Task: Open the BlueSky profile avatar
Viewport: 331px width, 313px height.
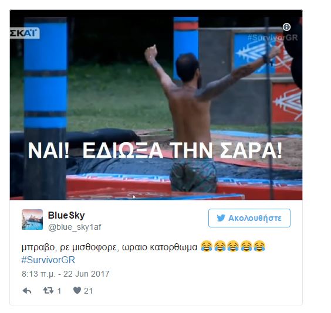Action: pos(32,219)
